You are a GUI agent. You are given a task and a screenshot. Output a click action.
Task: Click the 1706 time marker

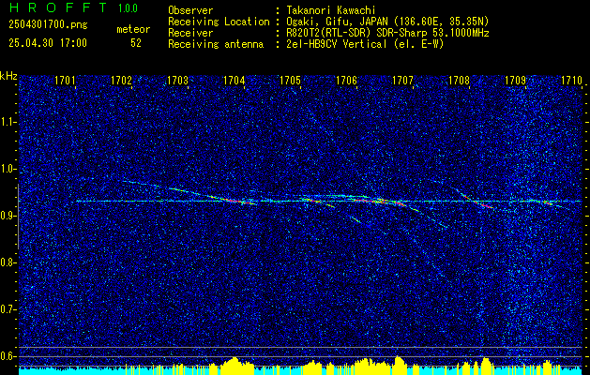pos(346,80)
